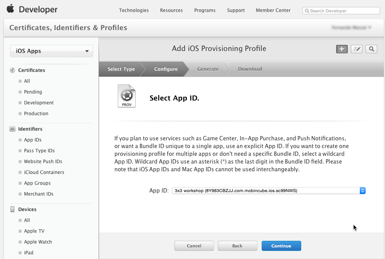This screenshot has height=259, width=385.
Task: Open App Groups
Action: point(37,183)
